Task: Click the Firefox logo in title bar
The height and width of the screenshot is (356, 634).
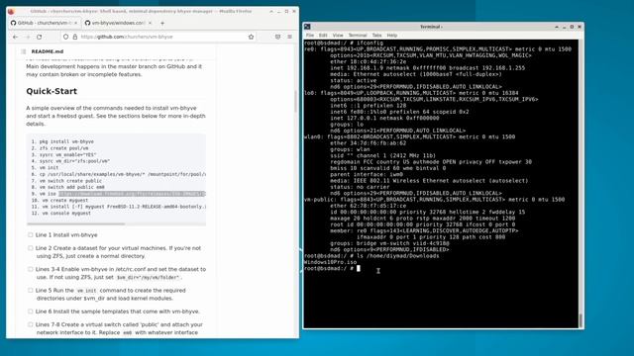Action: (11, 11)
